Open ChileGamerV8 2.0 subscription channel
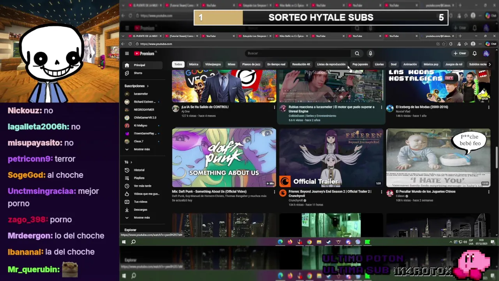The height and width of the screenshot is (281, 499). [x=143, y=117]
